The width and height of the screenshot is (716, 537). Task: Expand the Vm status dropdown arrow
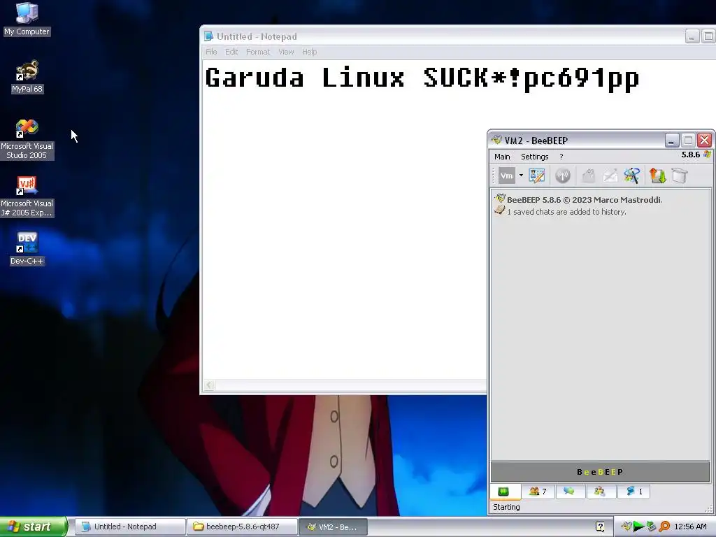521,176
